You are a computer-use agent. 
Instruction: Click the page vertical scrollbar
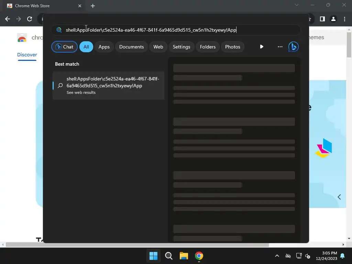(349, 45)
